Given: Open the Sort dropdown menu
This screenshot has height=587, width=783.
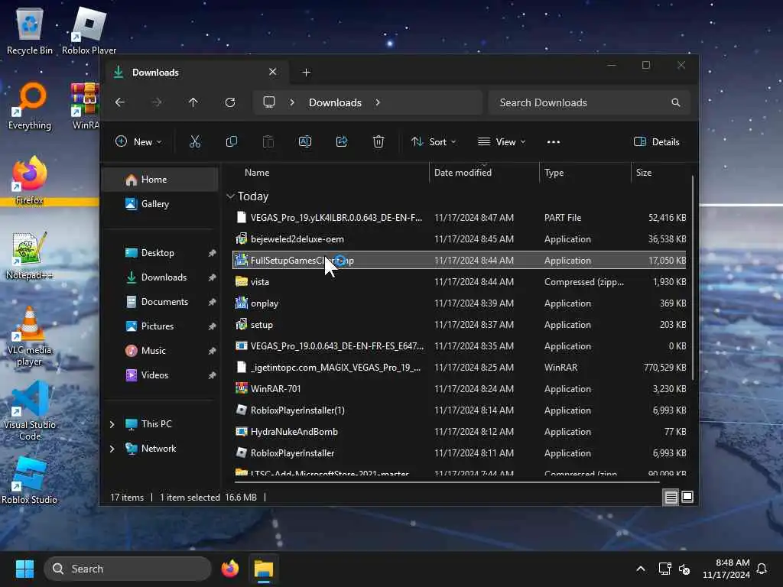Looking at the screenshot, I should pos(433,141).
